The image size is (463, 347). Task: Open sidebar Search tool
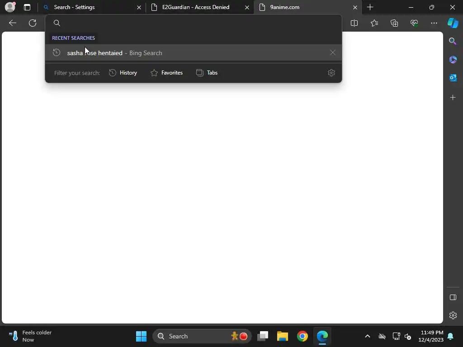click(x=453, y=41)
